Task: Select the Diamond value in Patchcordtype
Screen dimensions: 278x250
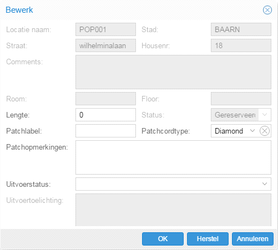Action: pyautogui.click(x=229, y=131)
